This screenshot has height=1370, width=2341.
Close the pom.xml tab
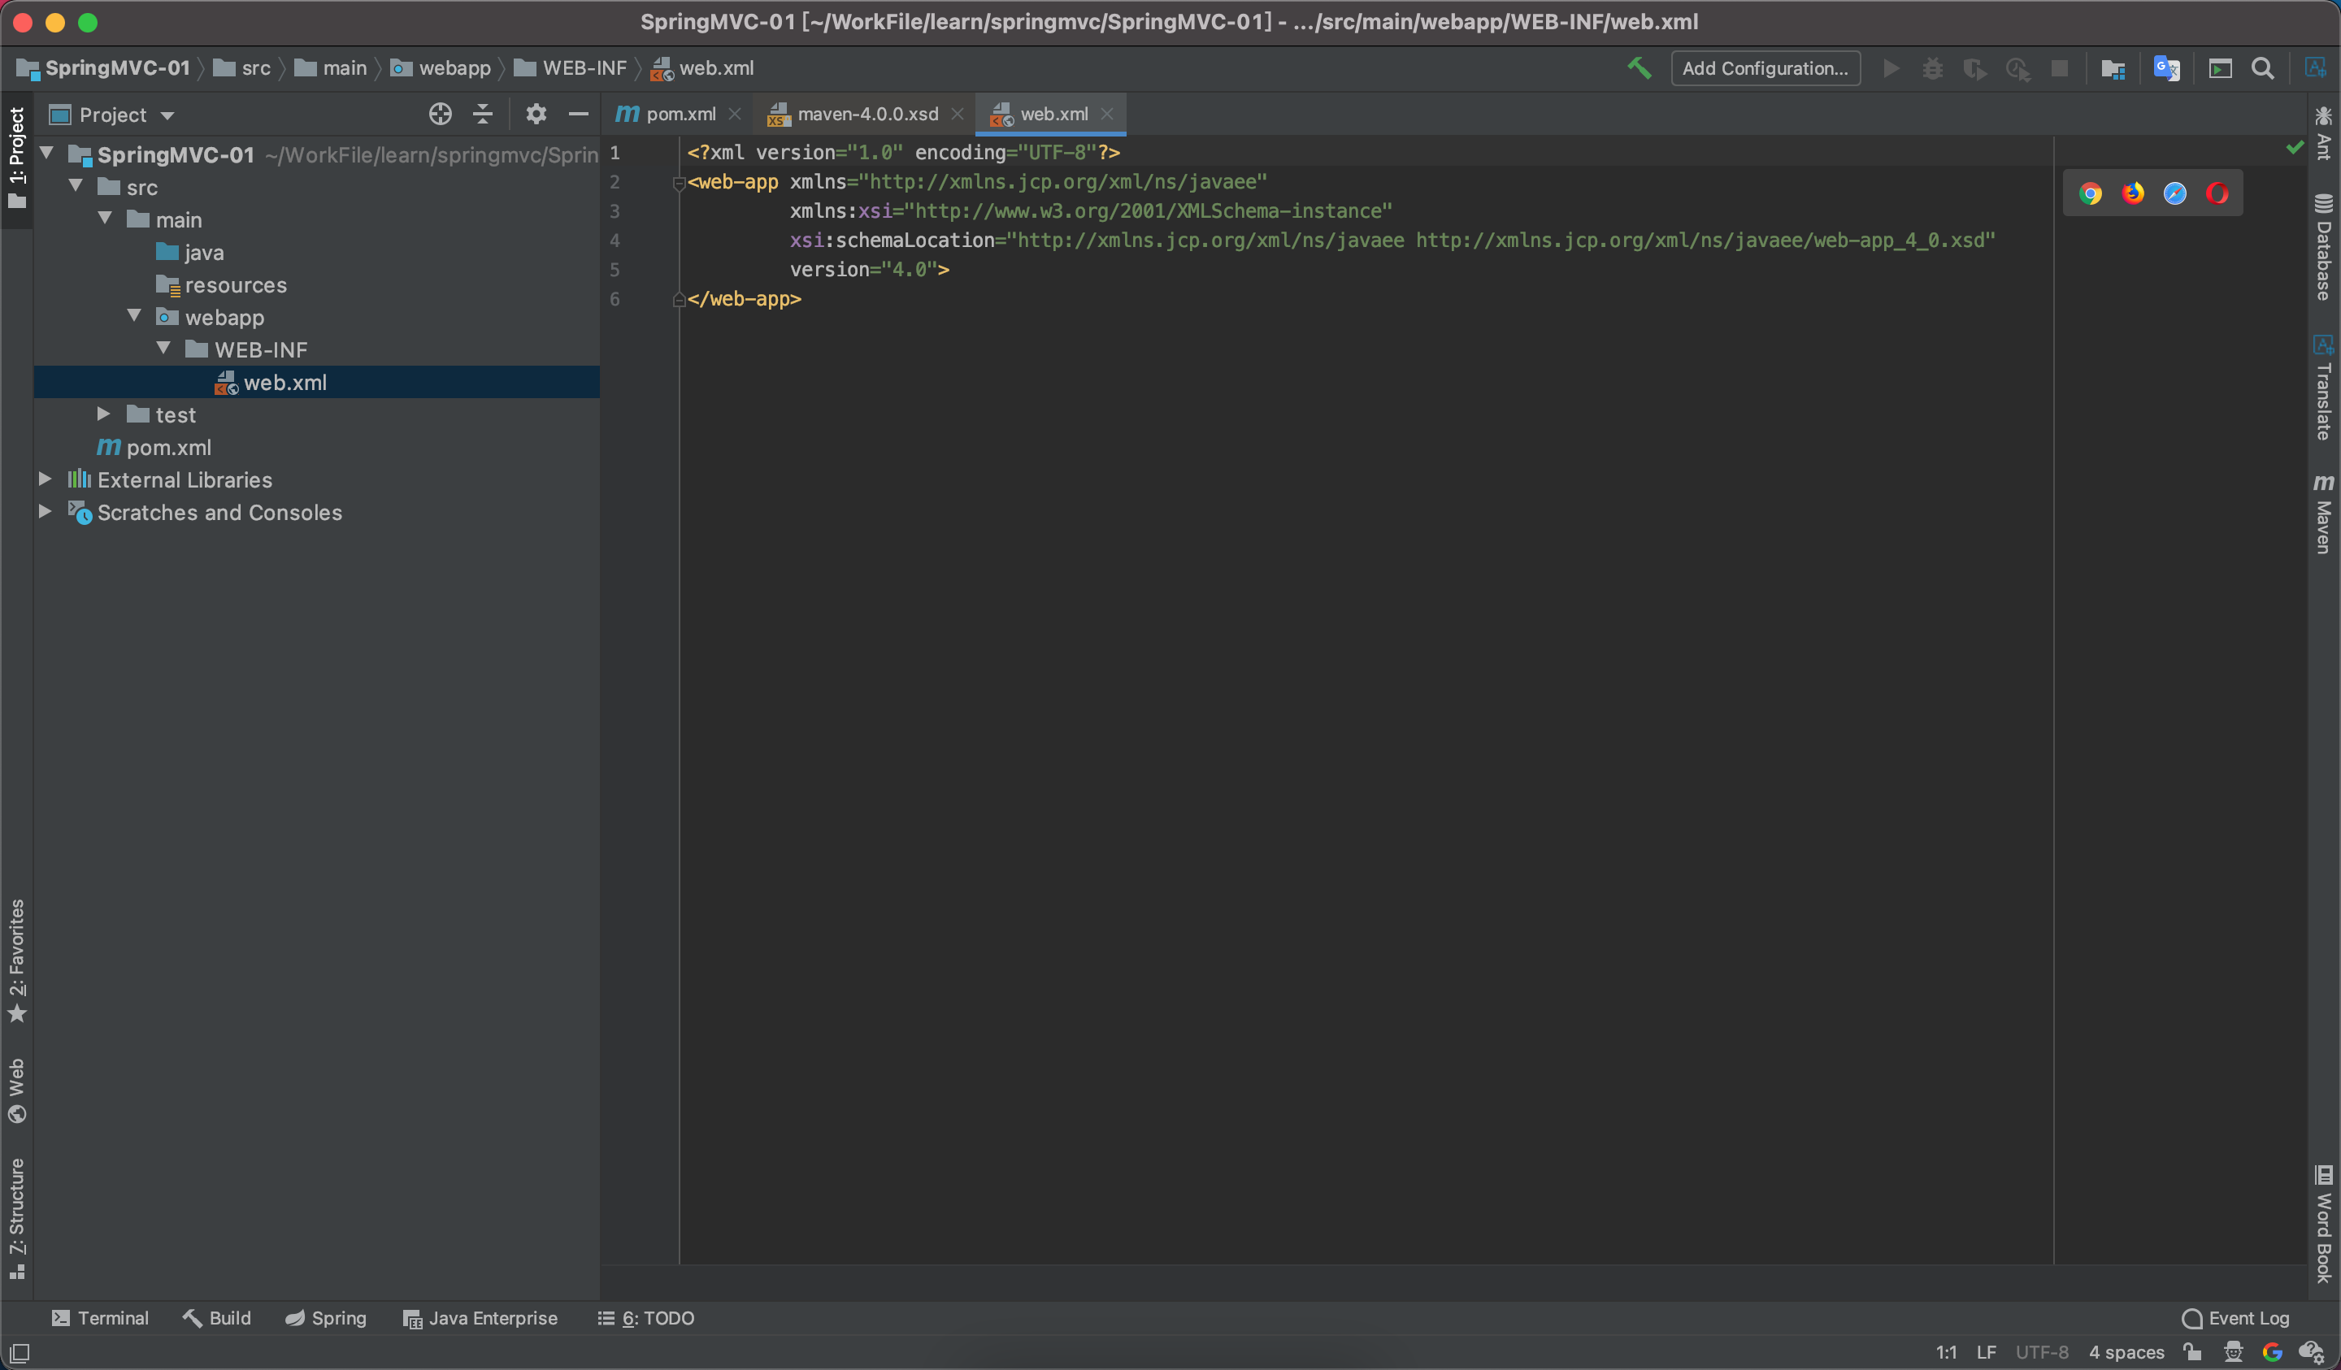pyautogui.click(x=735, y=113)
